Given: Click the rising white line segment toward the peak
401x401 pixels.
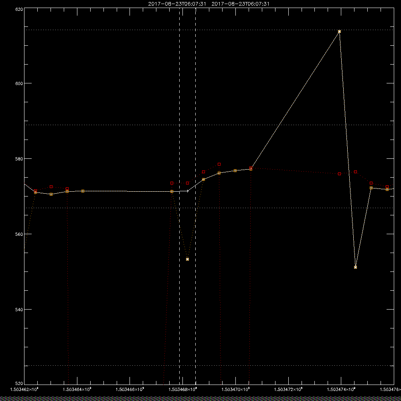Looking at the screenshot, I should [295, 100].
